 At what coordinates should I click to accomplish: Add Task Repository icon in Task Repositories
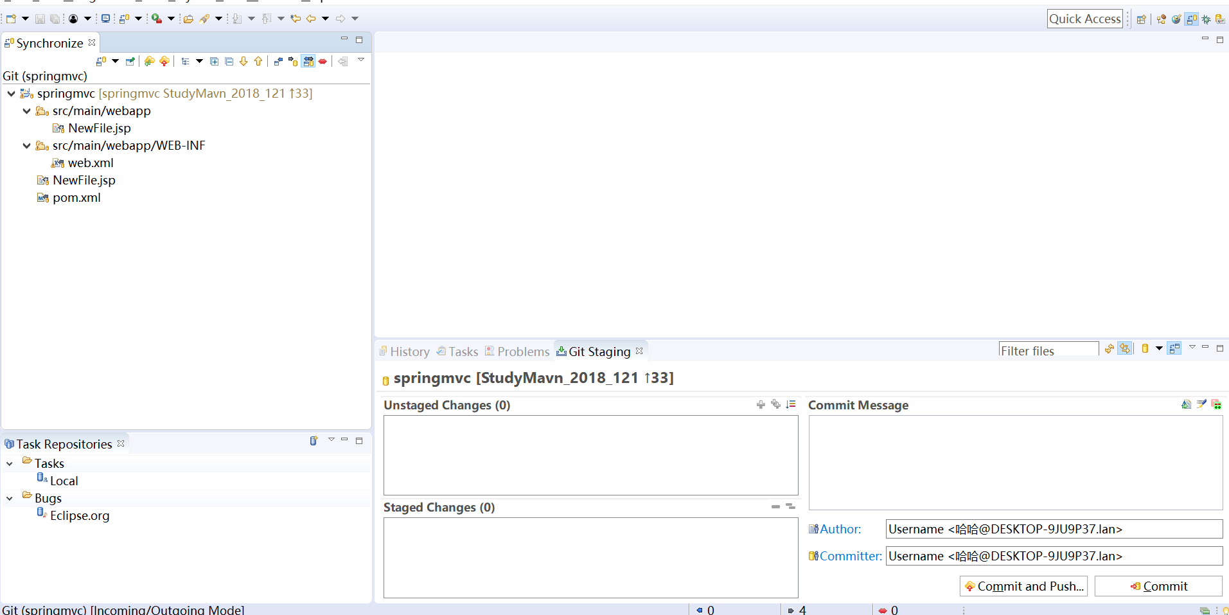pyautogui.click(x=314, y=441)
